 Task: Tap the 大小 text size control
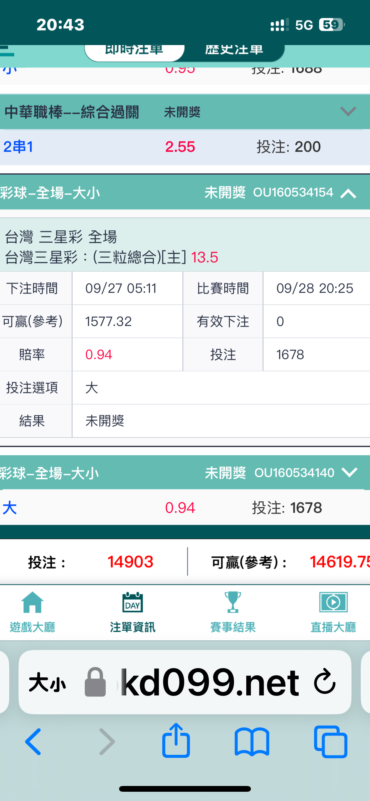(x=47, y=683)
